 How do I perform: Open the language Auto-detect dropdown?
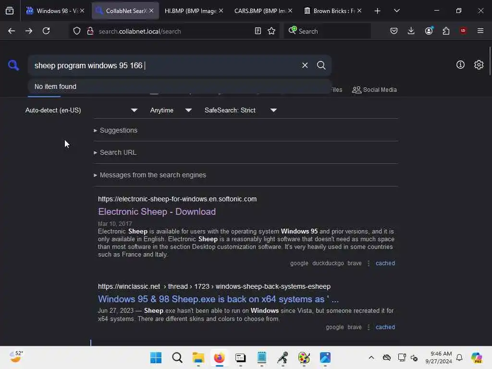[81, 110]
